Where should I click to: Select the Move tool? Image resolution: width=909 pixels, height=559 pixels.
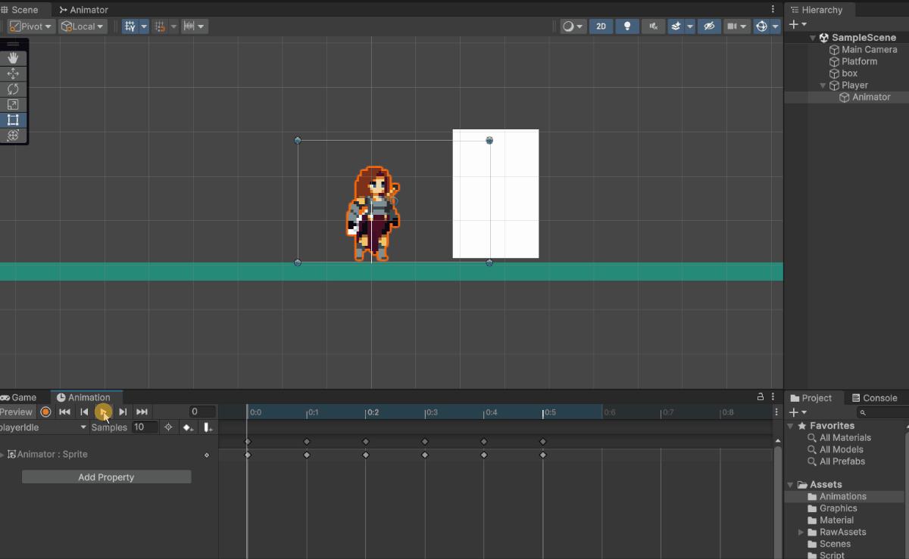pyautogui.click(x=13, y=73)
